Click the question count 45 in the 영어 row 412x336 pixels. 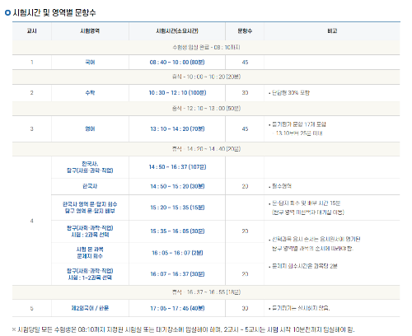[x=245, y=128]
